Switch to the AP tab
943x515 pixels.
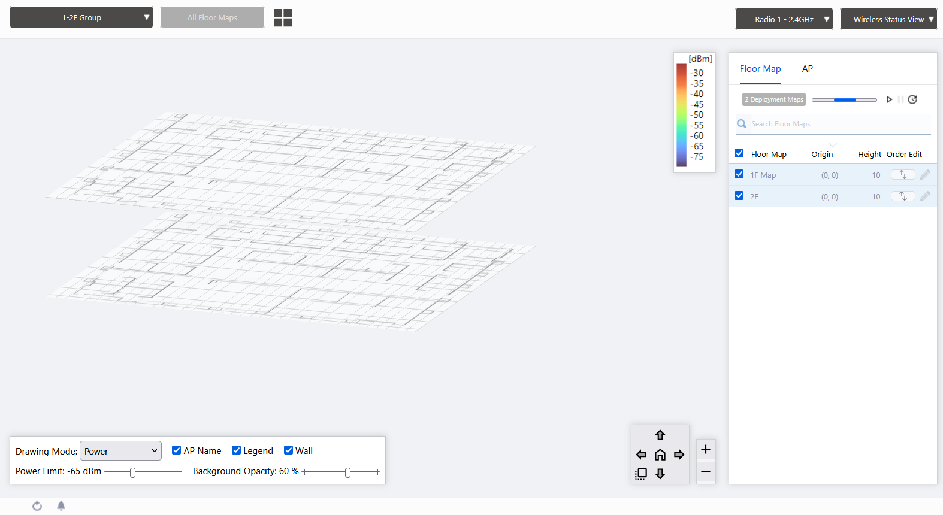tap(807, 69)
